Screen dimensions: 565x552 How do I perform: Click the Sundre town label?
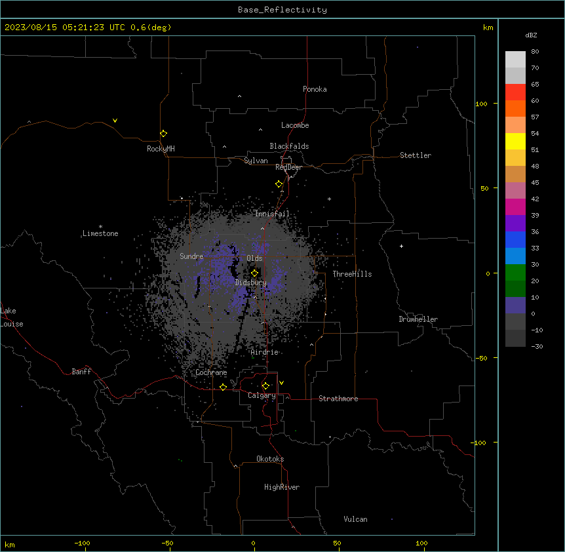click(191, 256)
